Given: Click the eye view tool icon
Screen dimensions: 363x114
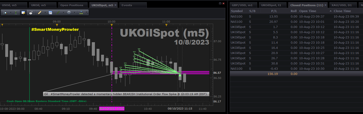Looking at the screenshot, I should [31, 13].
